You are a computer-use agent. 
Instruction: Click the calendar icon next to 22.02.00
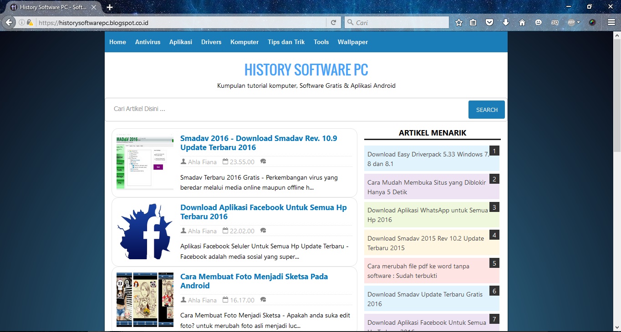pos(225,231)
